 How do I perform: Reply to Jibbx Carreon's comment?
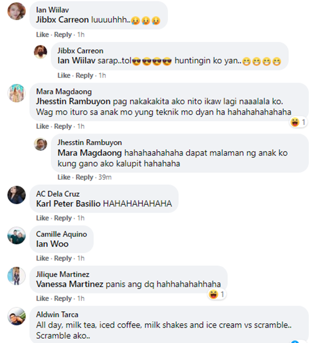click(x=84, y=76)
